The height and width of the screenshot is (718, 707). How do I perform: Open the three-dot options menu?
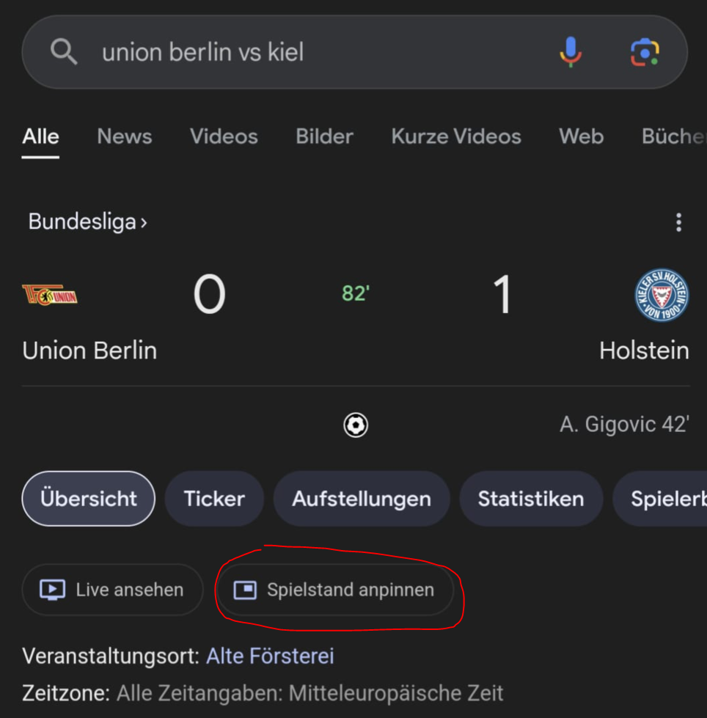(x=678, y=221)
